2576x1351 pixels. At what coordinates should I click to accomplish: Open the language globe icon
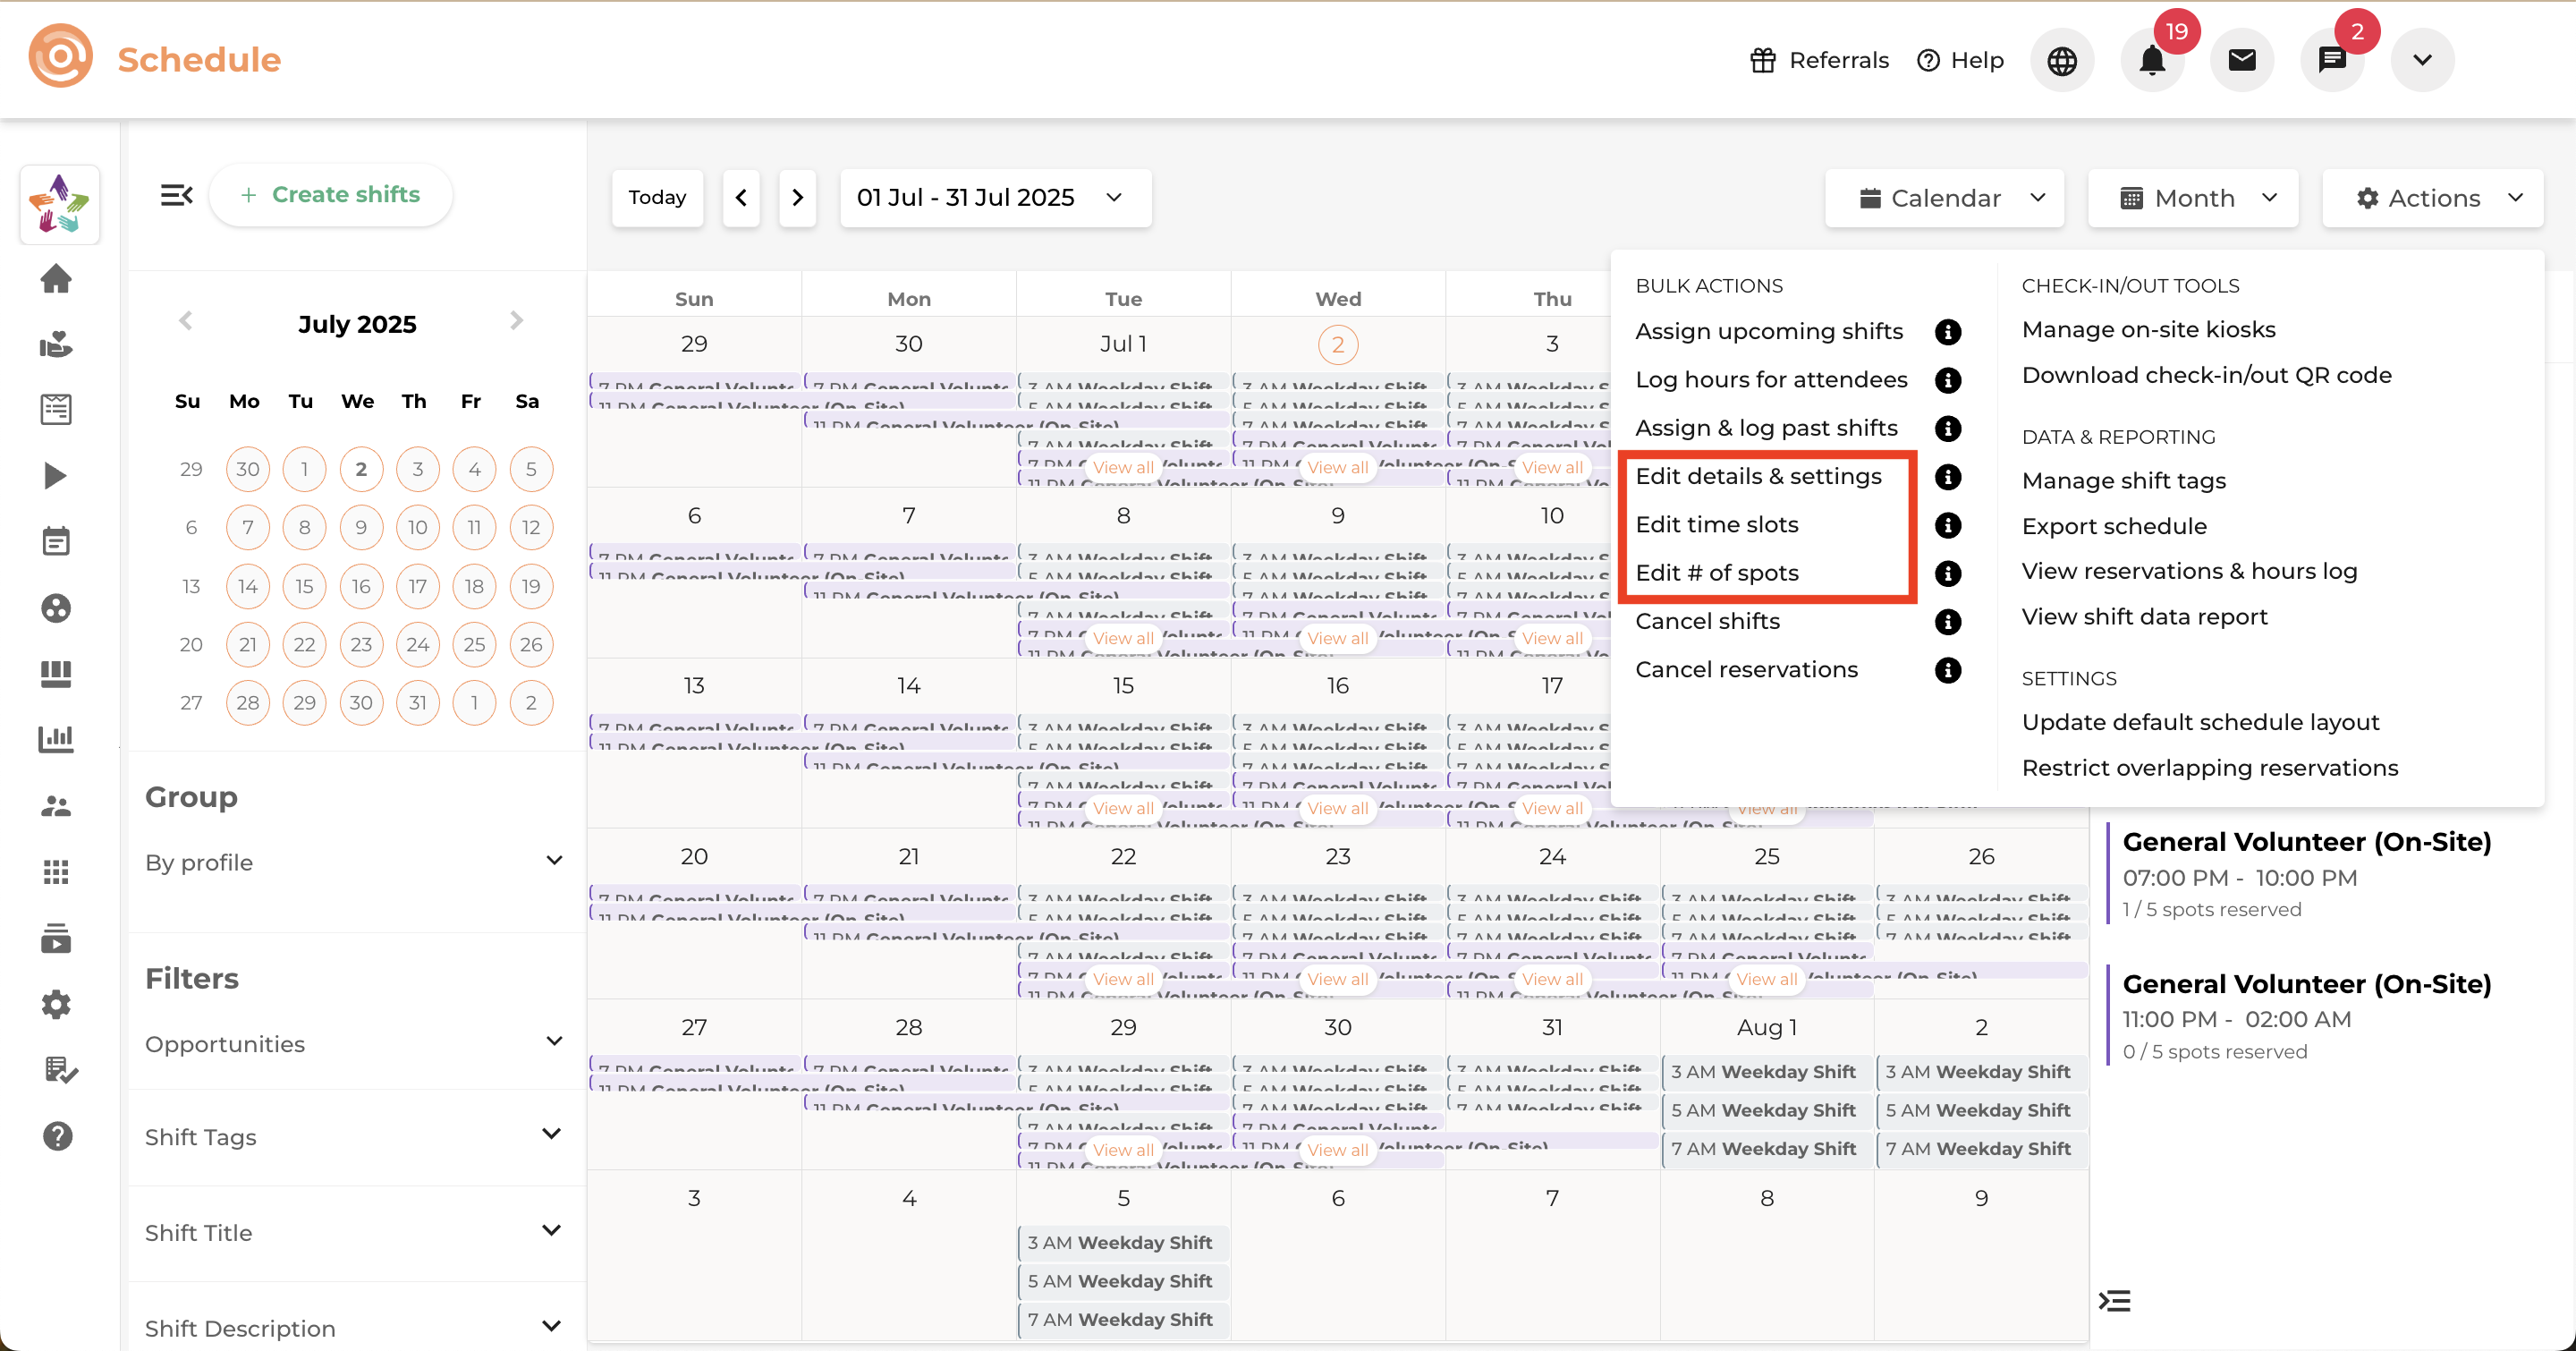[x=2062, y=60]
